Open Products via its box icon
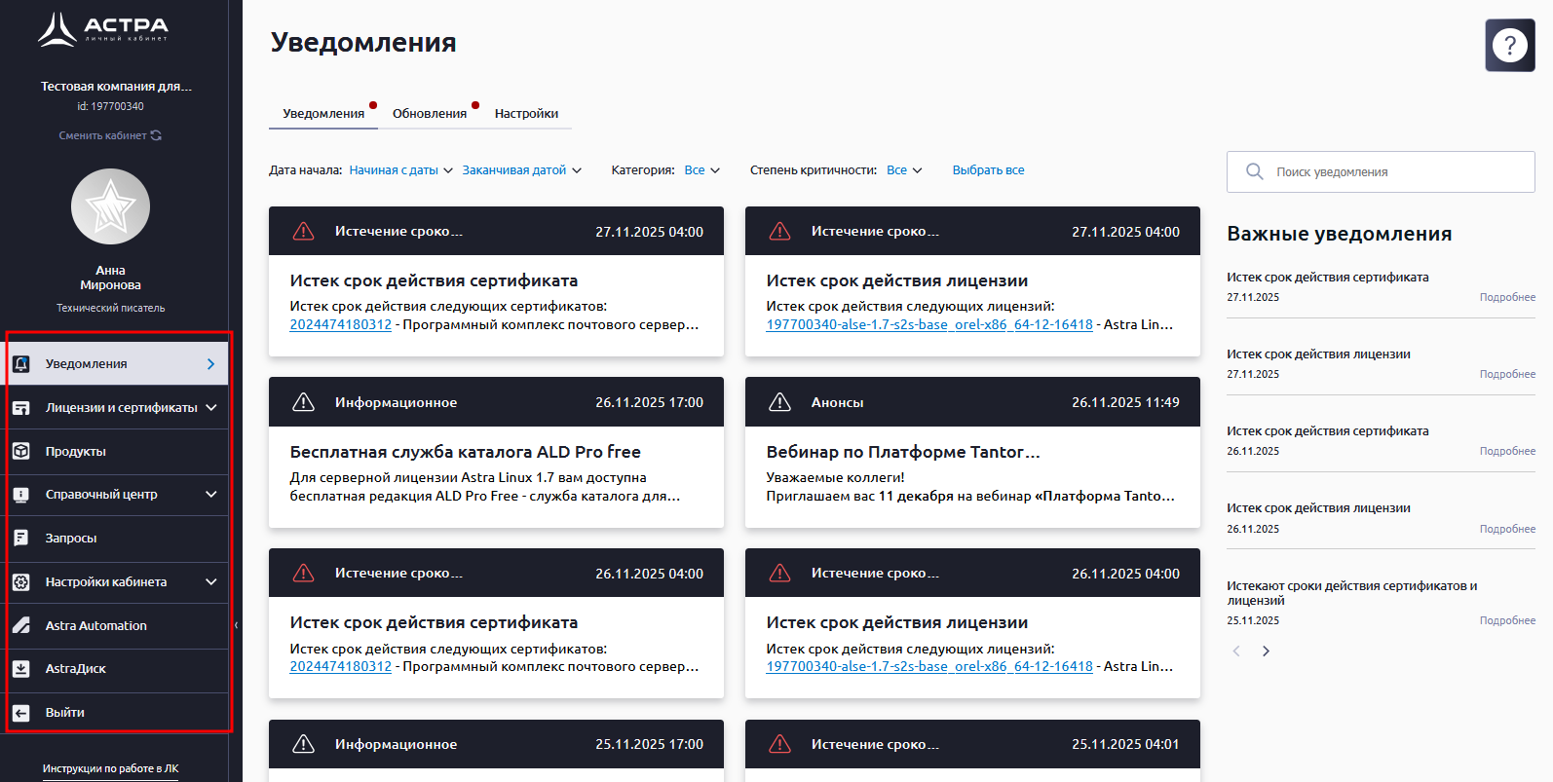The width and height of the screenshot is (1553, 782). (x=21, y=451)
